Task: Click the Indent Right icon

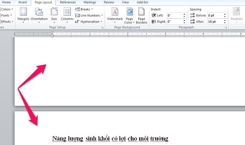Action: pyautogui.click(x=154, y=21)
